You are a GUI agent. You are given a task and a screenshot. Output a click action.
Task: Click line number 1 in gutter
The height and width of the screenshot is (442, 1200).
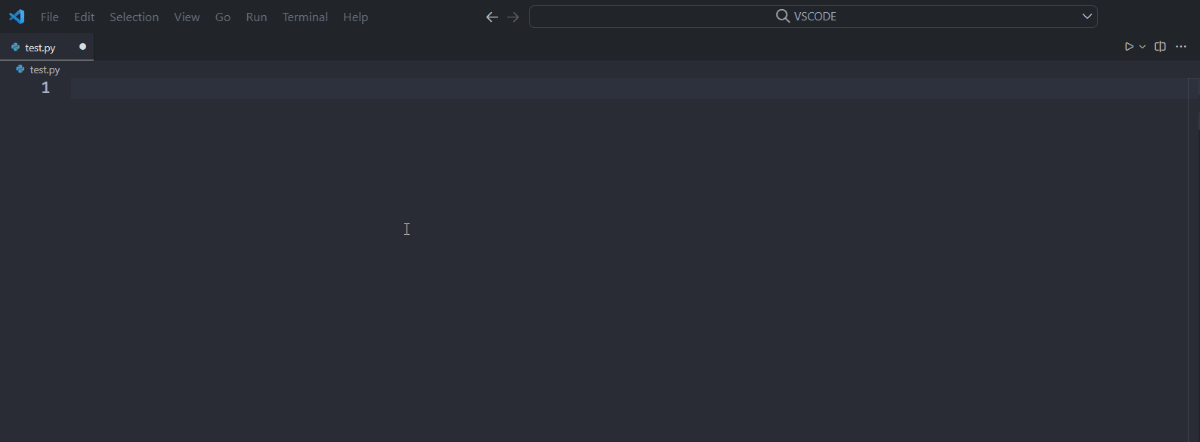pos(45,88)
